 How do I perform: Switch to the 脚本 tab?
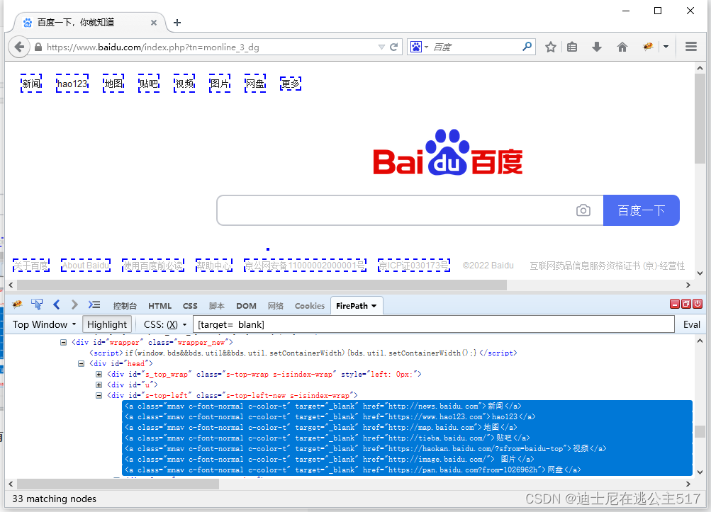tap(217, 306)
